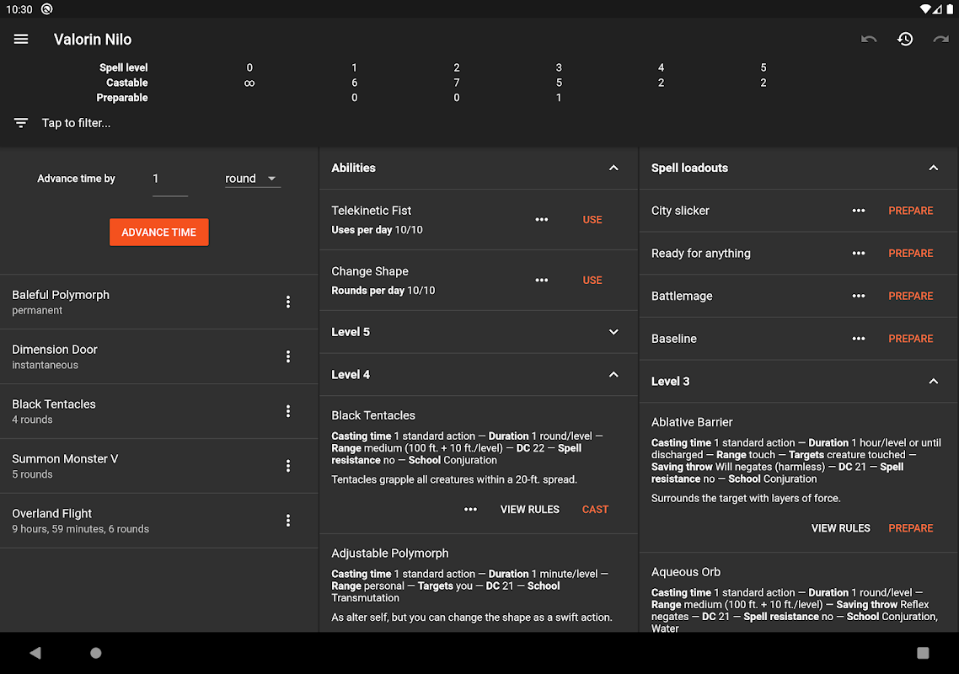Screen dimensions: 959x674
Task: Collapse the Spell loadouts section
Action: click(933, 168)
